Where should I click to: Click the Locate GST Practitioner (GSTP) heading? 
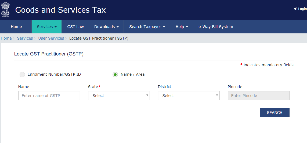49,54
